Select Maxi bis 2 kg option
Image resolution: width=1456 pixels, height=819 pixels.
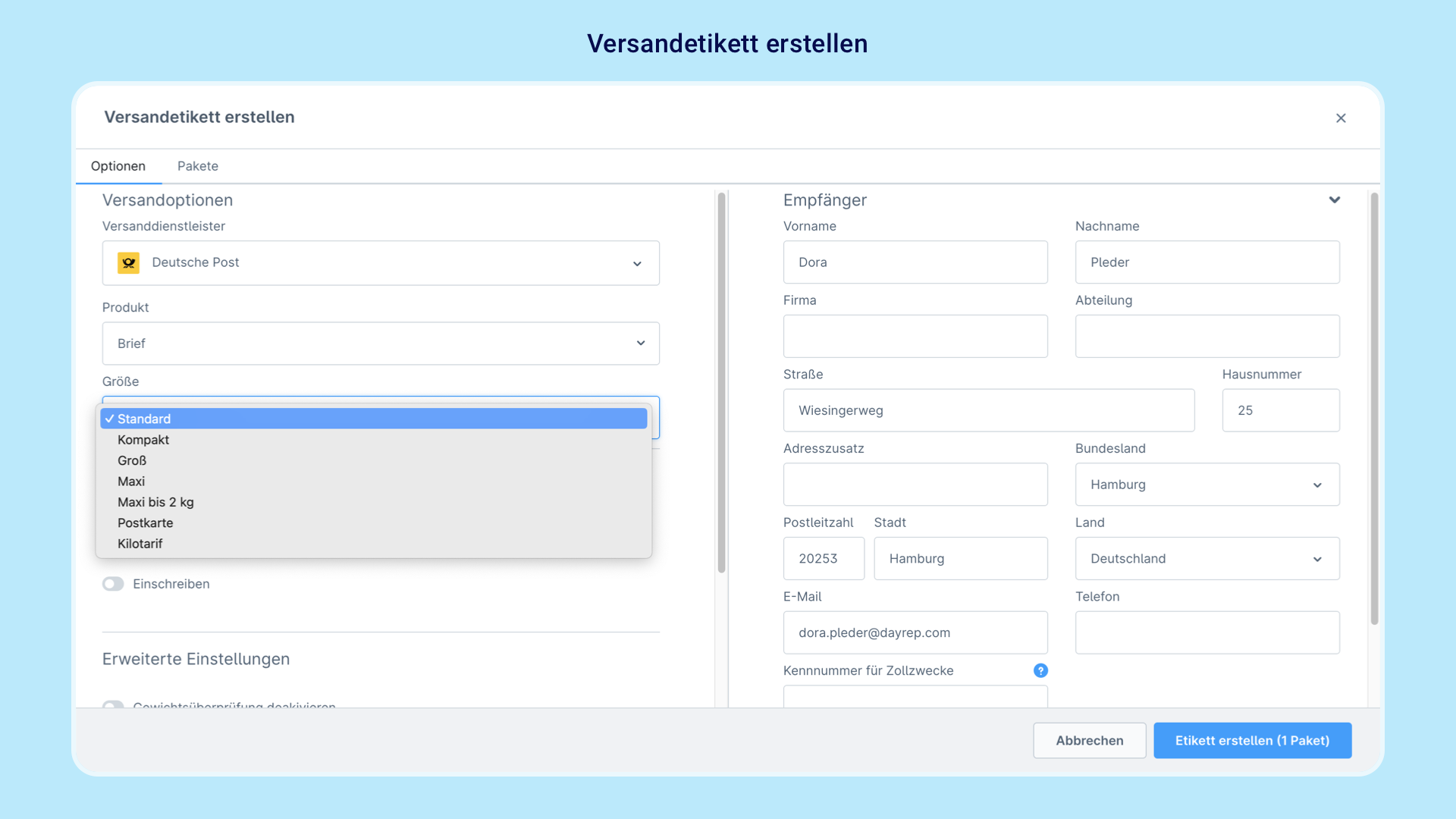pos(374,502)
